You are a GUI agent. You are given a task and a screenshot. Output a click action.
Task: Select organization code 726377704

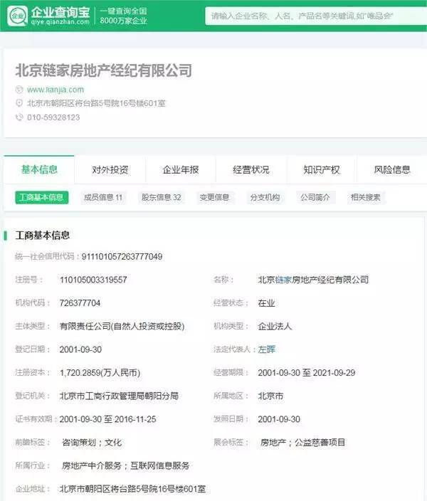click(80, 303)
